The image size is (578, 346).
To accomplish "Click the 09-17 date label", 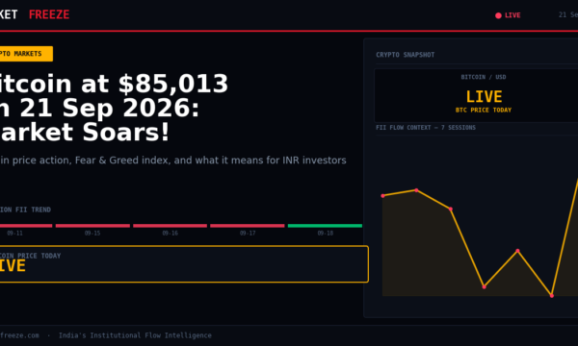I will [x=248, y=234].
